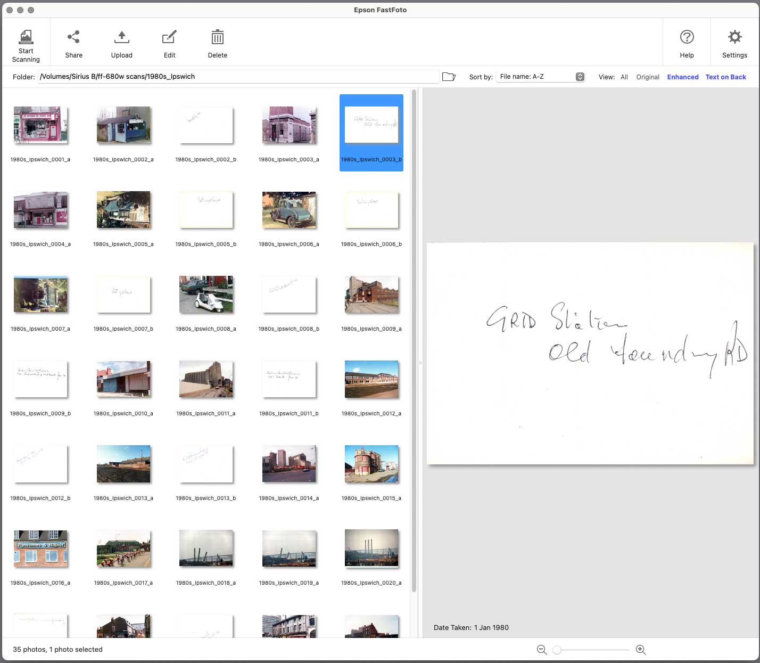Click the zoom out magnifier icon
Viewport: 760px width, 663px height.
click(542, 650)
